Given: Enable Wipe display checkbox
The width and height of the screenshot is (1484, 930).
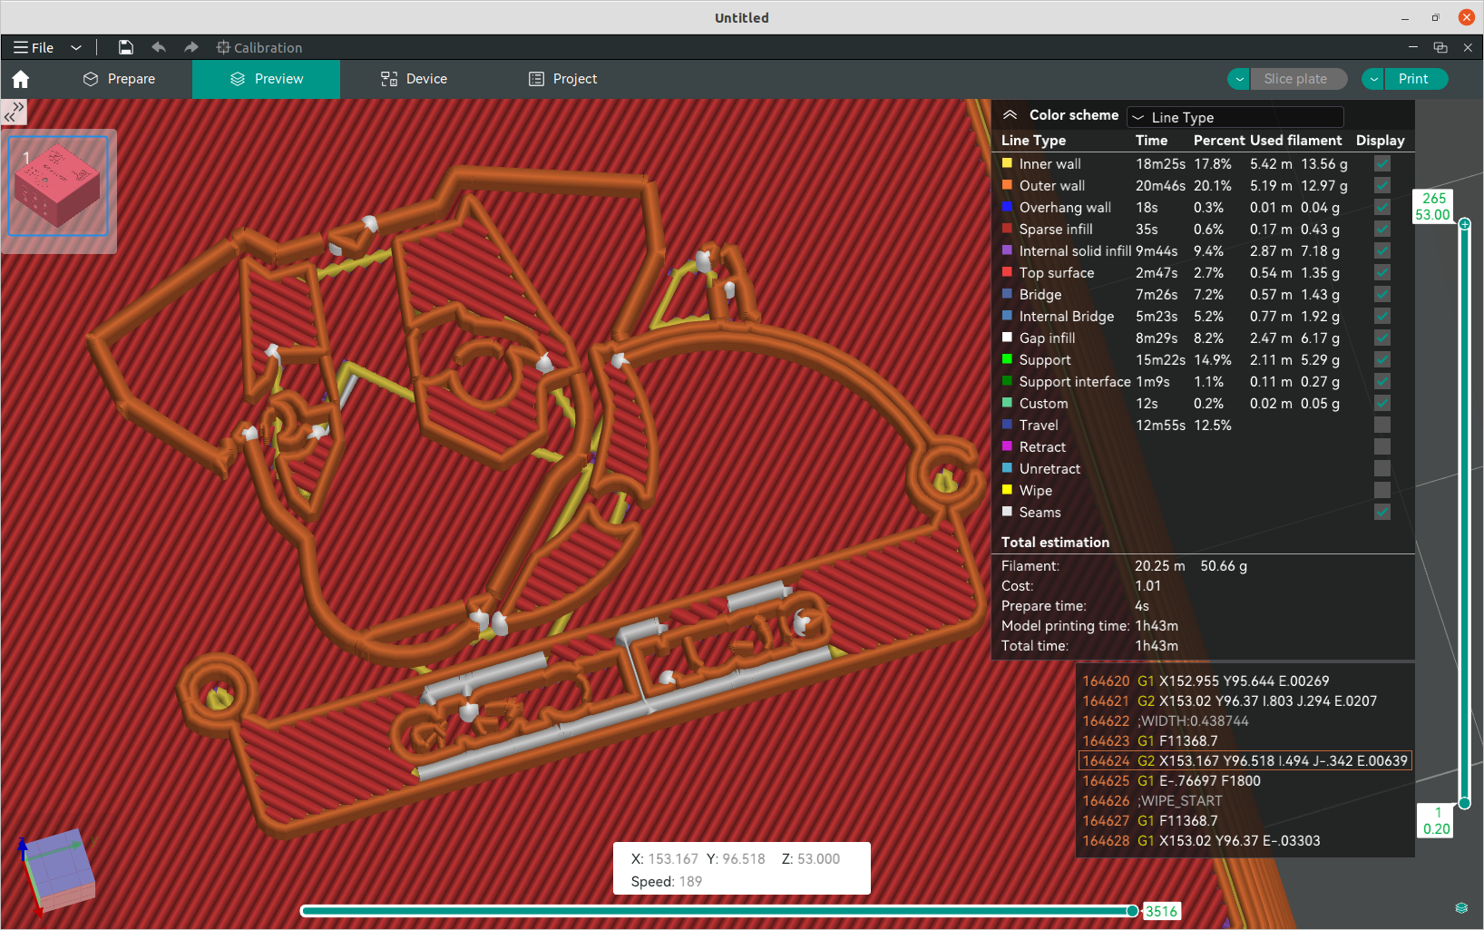Looking at the screenshot, I should [x=1382, y=490].
